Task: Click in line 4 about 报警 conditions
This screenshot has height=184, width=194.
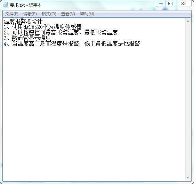Action: pyautogui.click(x=72, y=44)
